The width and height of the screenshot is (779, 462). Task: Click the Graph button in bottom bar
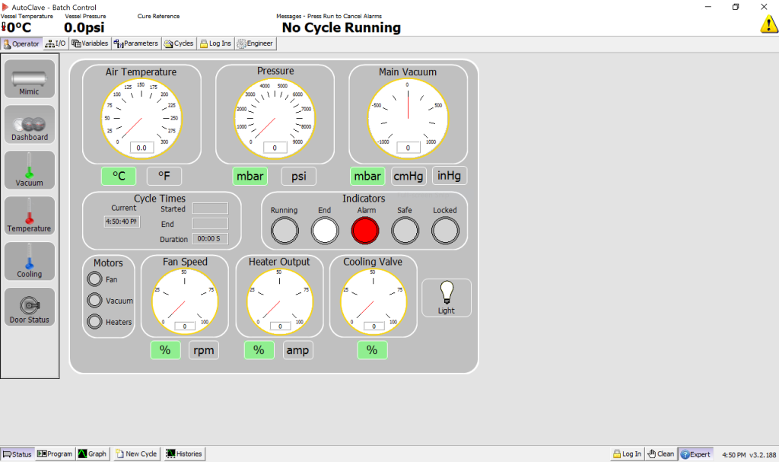click(92, 454)
